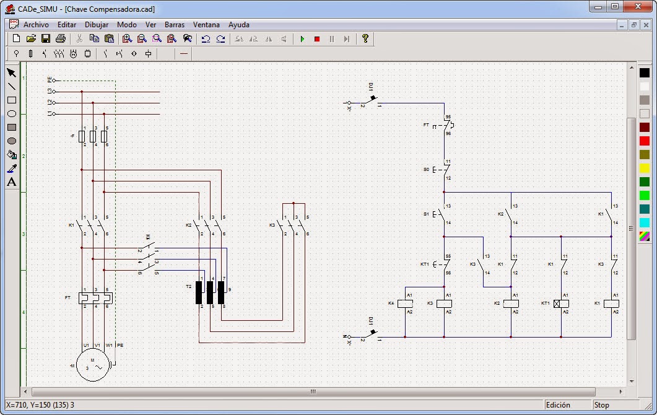Open the multicolor custom color swatch

click(645, 236)
